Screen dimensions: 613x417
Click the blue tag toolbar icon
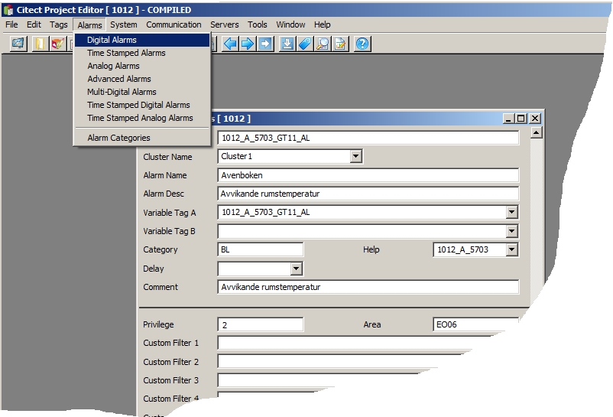pyautogui.click(x=305, y=44)
